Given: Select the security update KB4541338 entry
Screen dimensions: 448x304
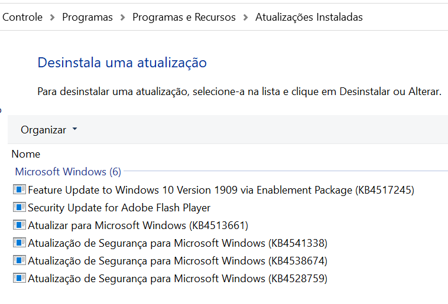Looking at the screenshot, I should pyautogui.click(x=177, y=243).
